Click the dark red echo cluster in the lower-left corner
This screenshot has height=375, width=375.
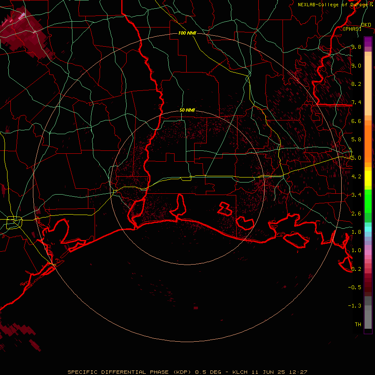[x=18, y=336]
